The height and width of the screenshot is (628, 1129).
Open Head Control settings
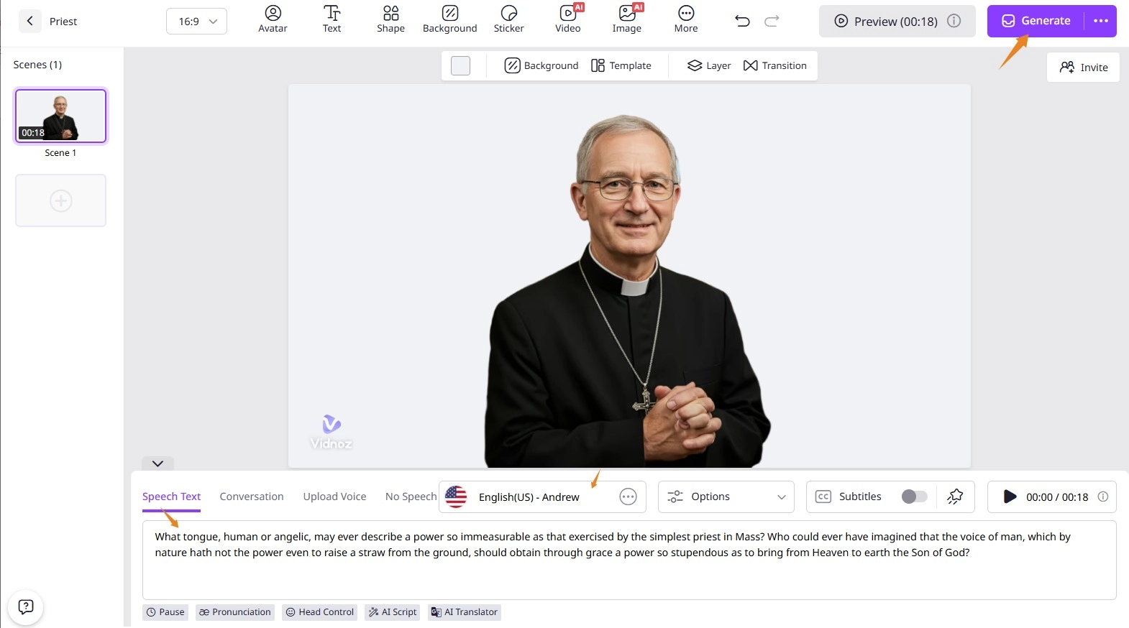click(320, 612)
